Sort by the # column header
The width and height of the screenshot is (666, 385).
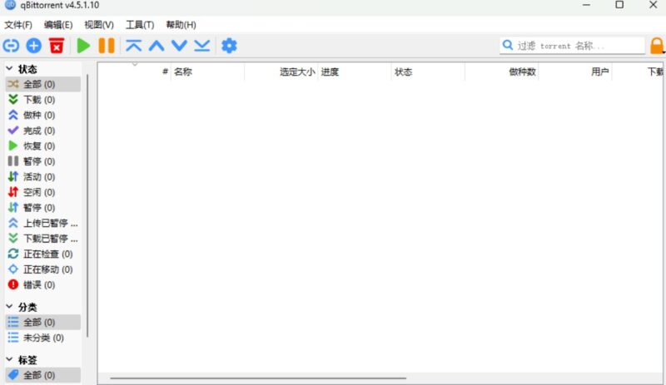(x=135, y=72)
